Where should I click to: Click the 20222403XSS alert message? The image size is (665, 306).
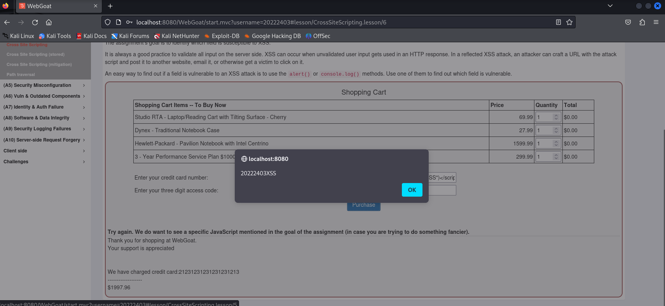tap(258, 173)
